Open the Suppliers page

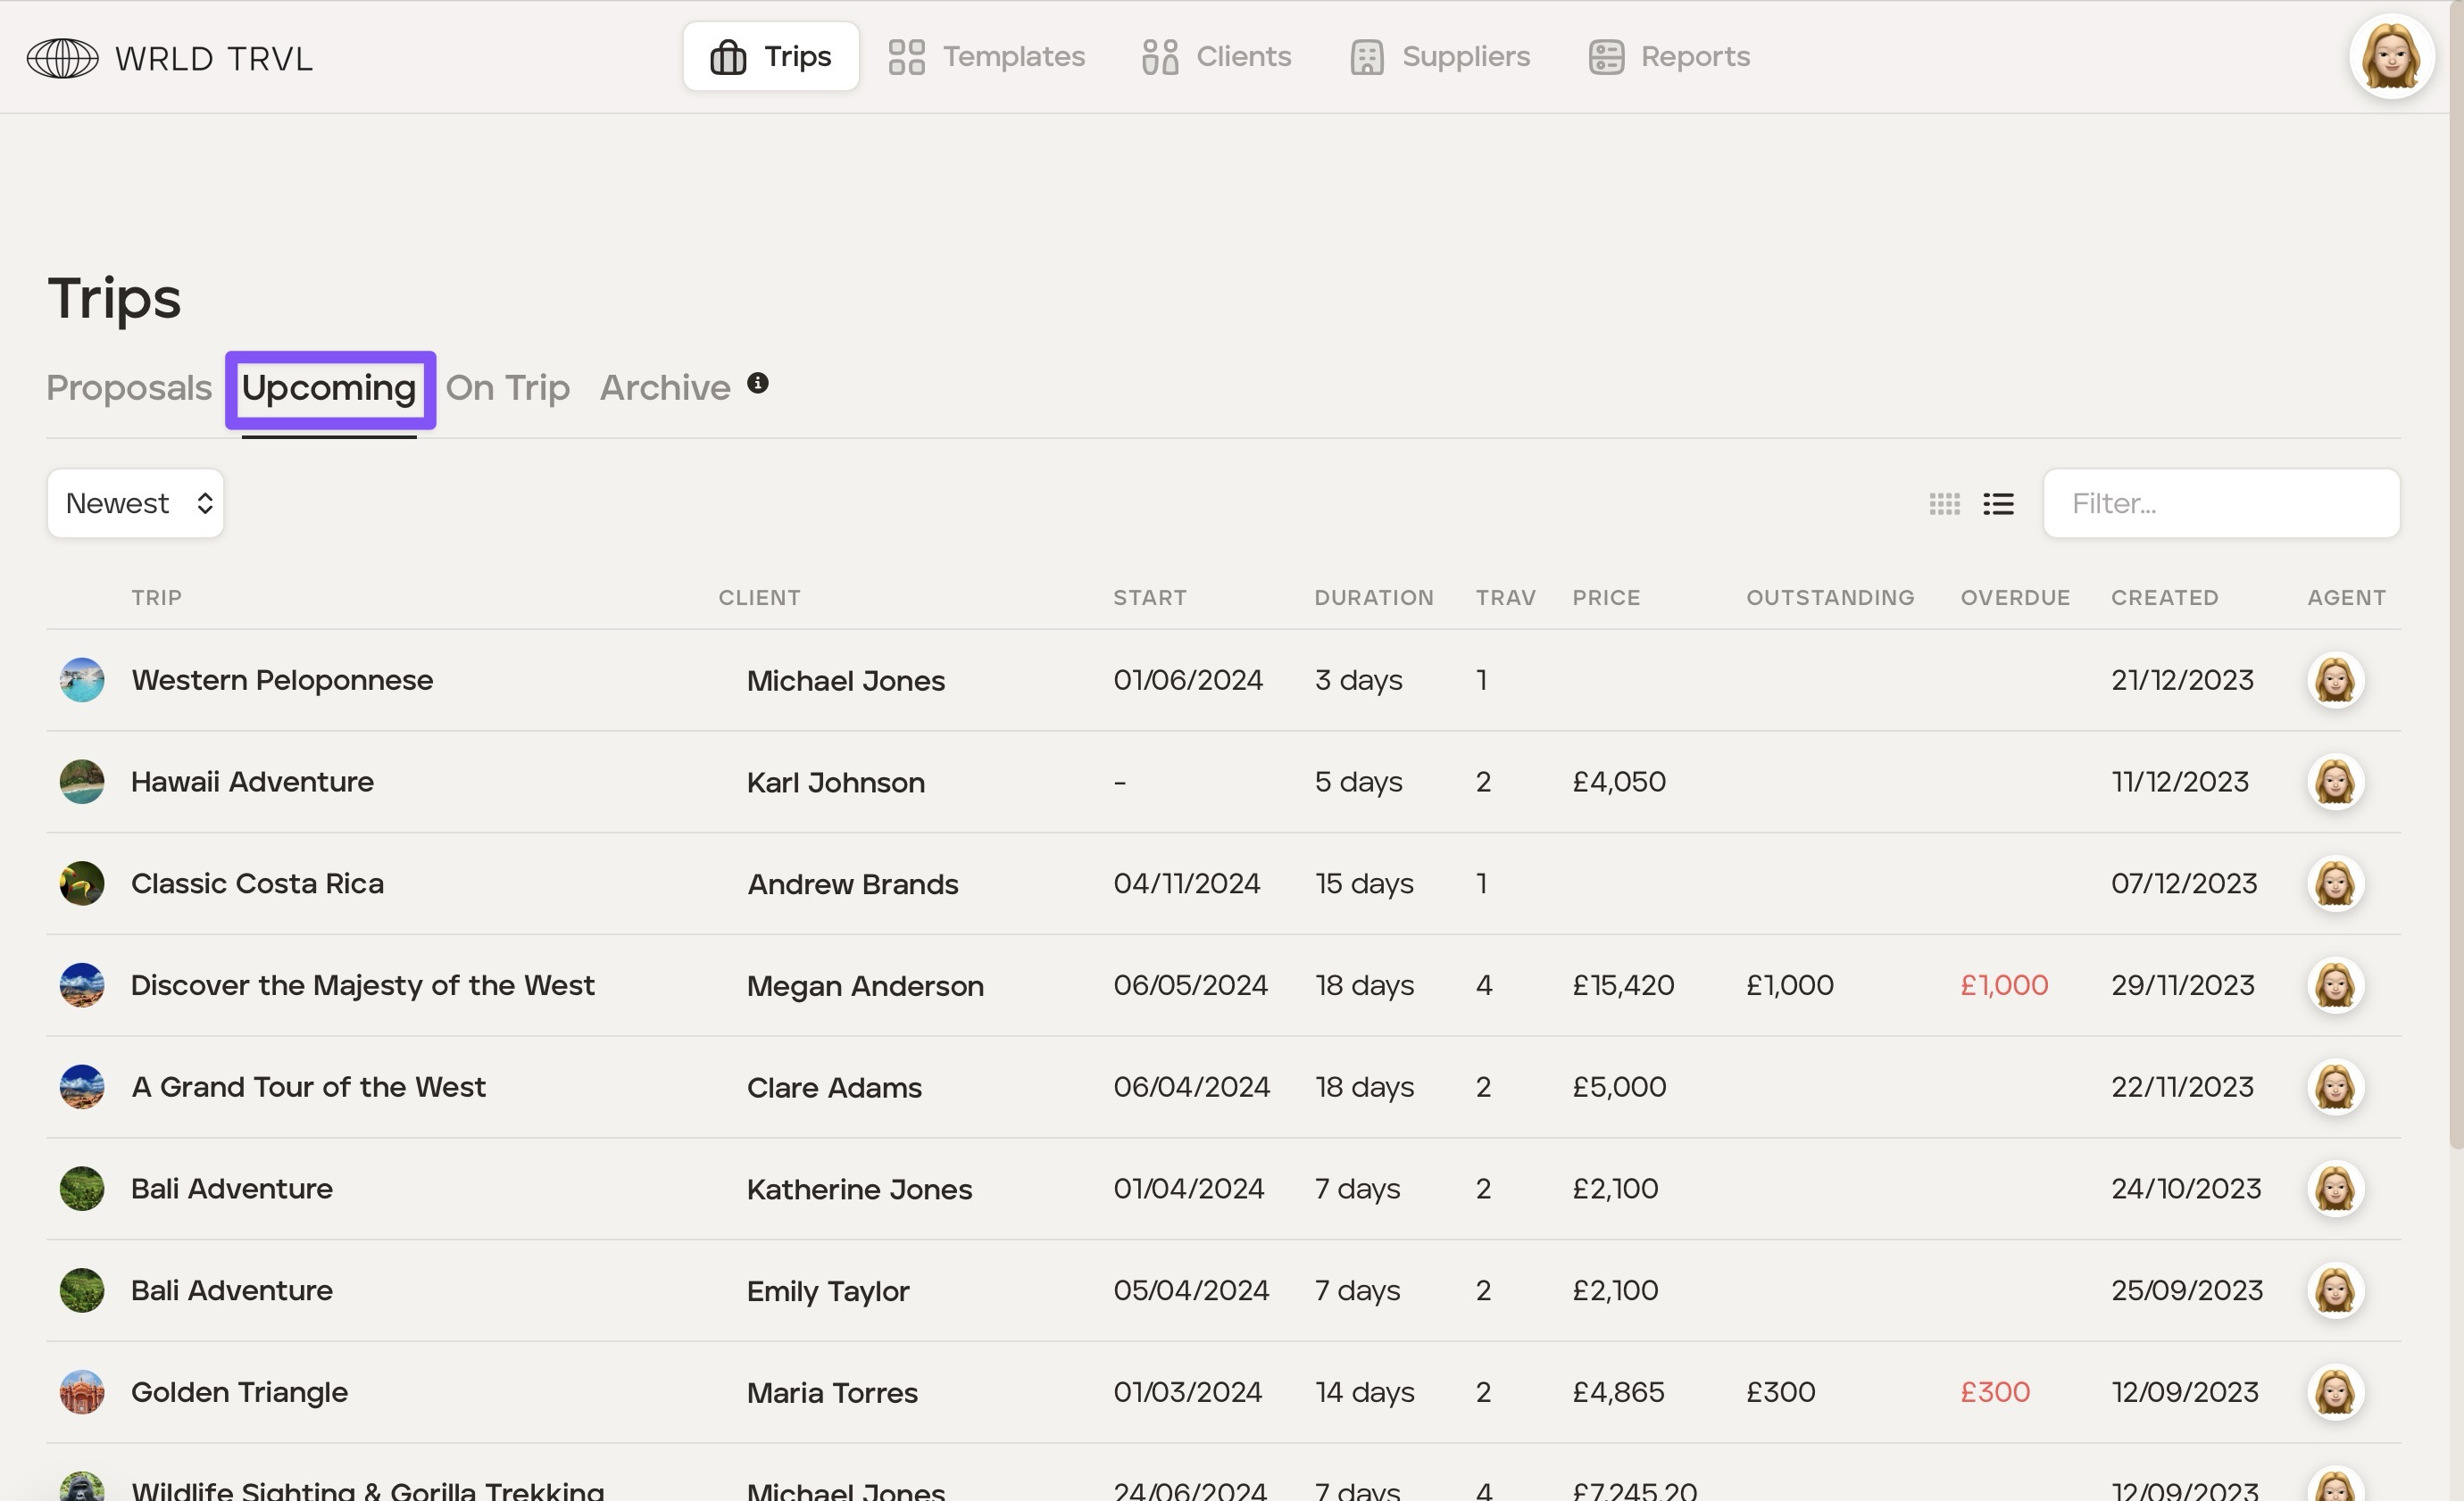coord(1439,57)
